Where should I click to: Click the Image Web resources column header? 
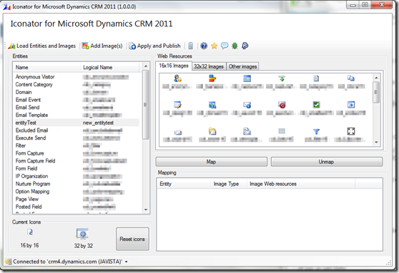pyautogui.click(x=301, y=184)
